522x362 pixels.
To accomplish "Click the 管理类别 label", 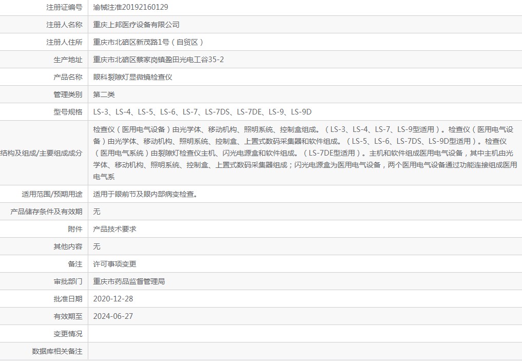I will click(x=68, y=94).
